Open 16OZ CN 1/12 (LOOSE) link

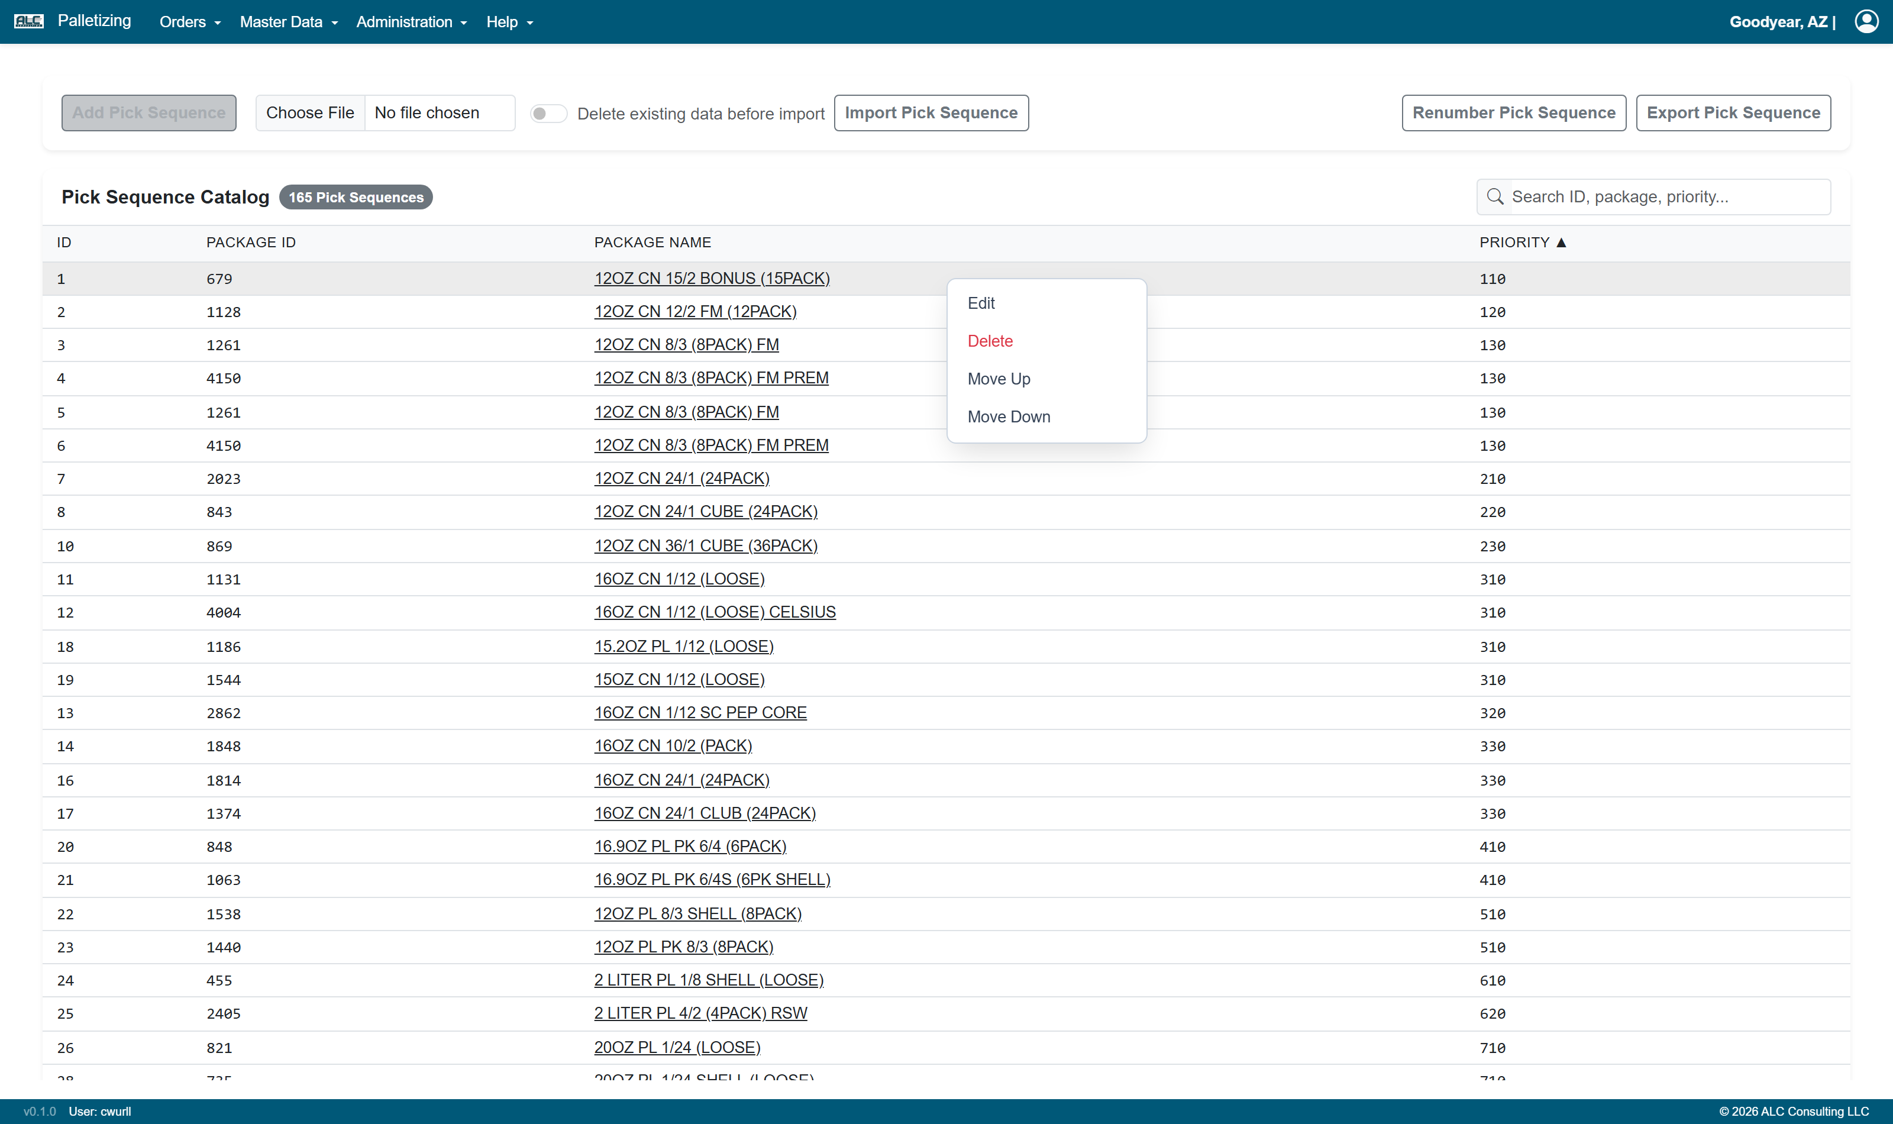679,579
